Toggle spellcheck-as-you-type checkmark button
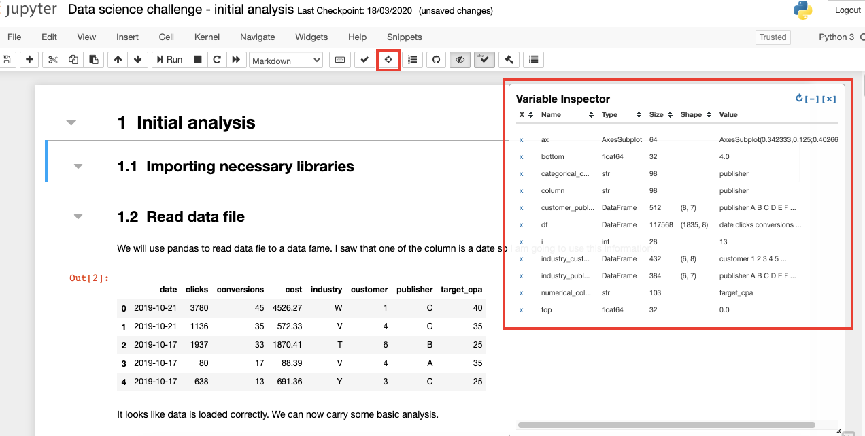The width and height of the screenshot is (865, 436). [484, 60]
